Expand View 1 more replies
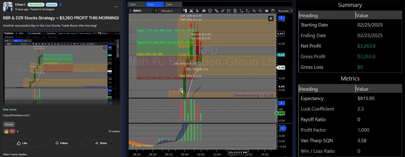405x157 pixels. [15, 154]
